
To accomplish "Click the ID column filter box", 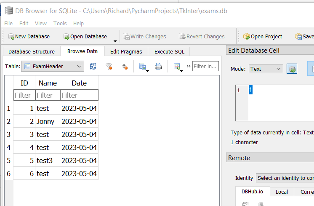I will 24,95.
